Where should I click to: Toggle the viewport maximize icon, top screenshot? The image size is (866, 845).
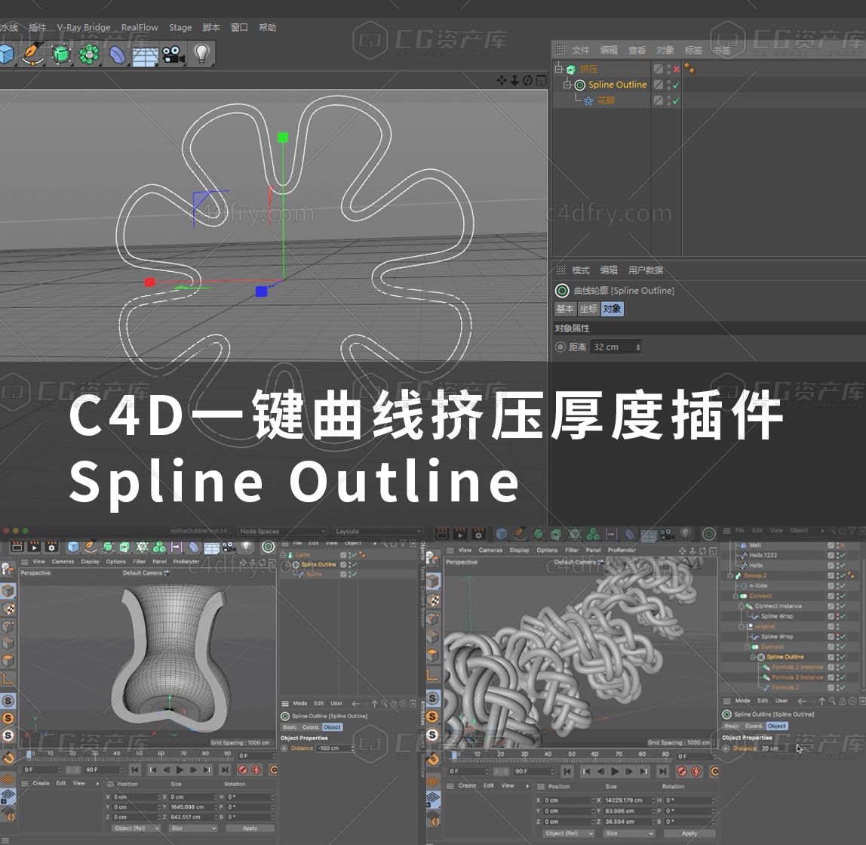point(542,81)
